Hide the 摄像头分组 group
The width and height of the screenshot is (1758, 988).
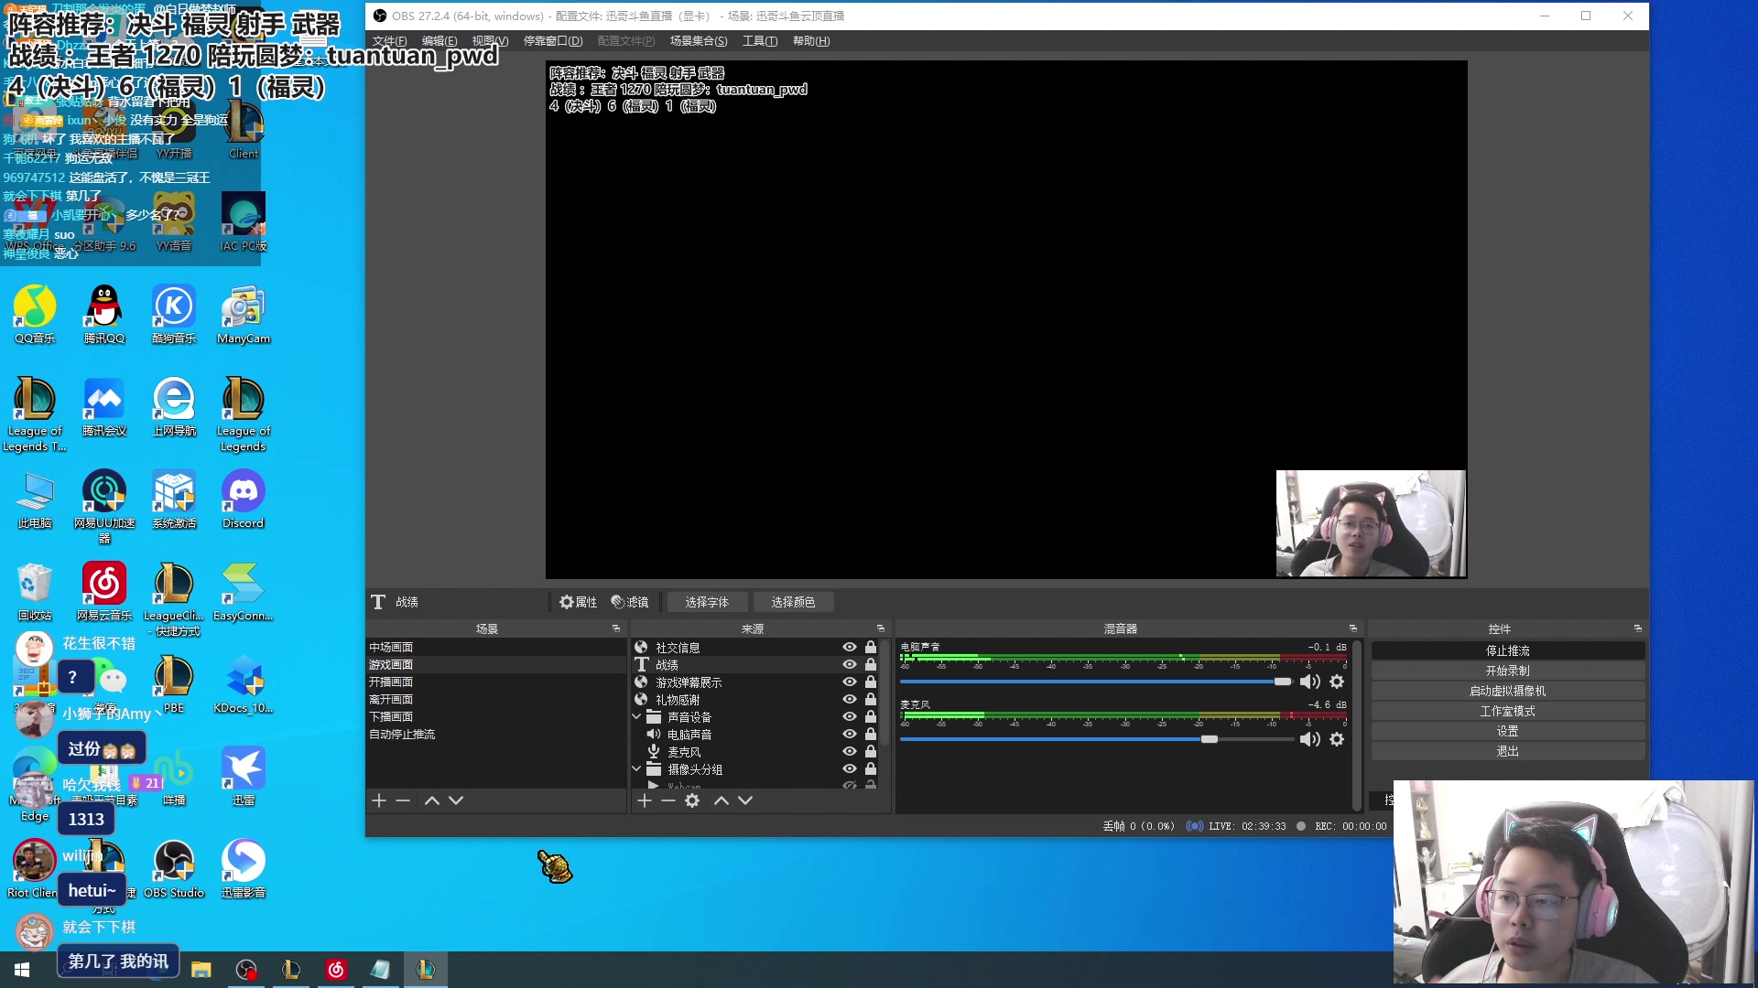(850, 769)
